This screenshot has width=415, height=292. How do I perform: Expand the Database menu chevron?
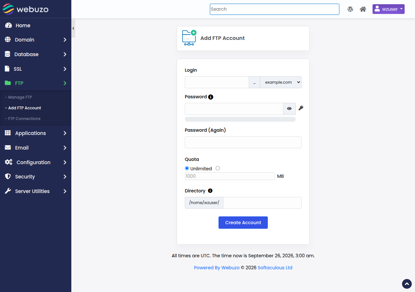point(65,54)
